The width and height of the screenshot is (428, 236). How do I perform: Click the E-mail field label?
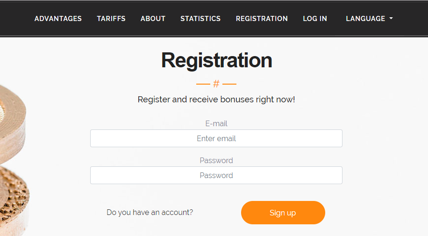(x=216, y=123)
